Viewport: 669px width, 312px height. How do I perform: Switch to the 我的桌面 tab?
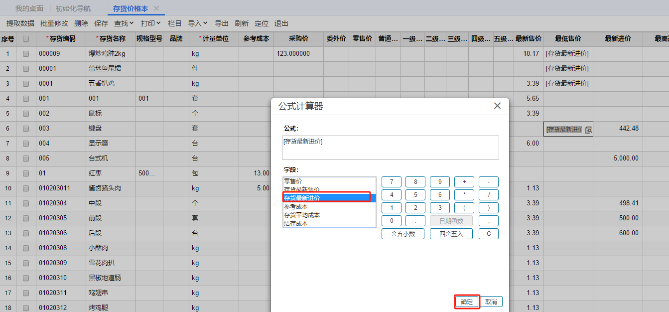29,8
